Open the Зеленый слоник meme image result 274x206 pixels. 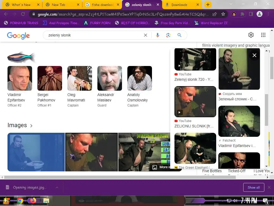(239, 75)
